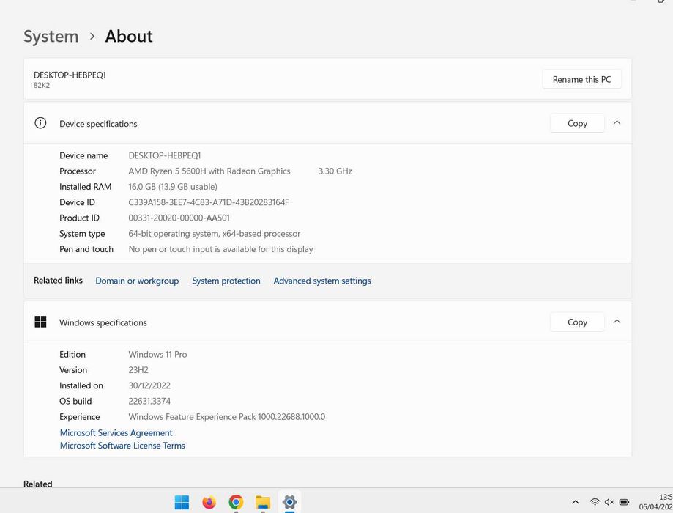Collapse the Device specifications section
Image resolution: width=673 pixels, height=513 pixels.
(x=617, y=123)
